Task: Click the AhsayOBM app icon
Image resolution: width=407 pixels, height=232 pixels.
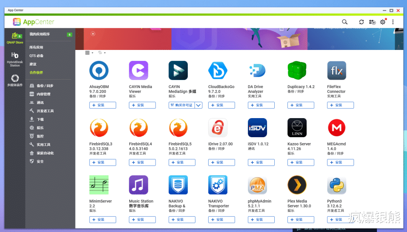Action: (x=99, y=71)
